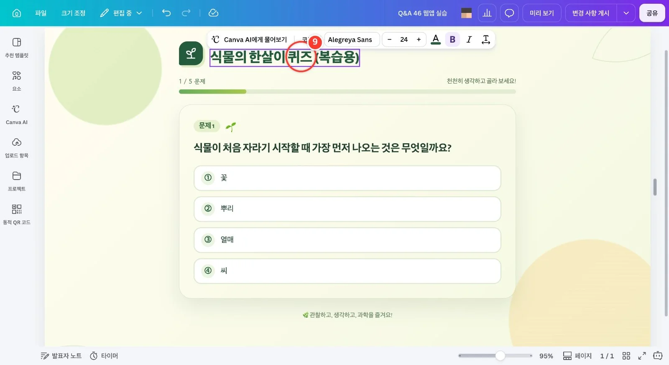Image resolution: width=669 pixels, height=365 pixels.
Task: Open 크기 조정 resize menu
Action: pos(73,13)
